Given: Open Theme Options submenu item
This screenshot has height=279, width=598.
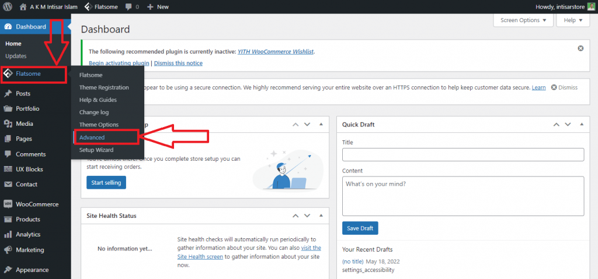Looking at the screenshot, I should coord(99,125).
